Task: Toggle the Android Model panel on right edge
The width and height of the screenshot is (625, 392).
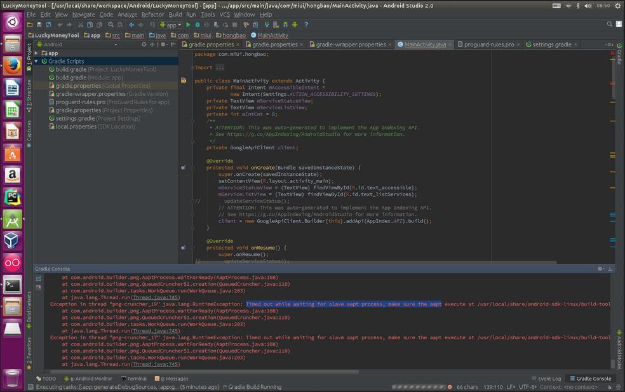Action: [619, 349]
